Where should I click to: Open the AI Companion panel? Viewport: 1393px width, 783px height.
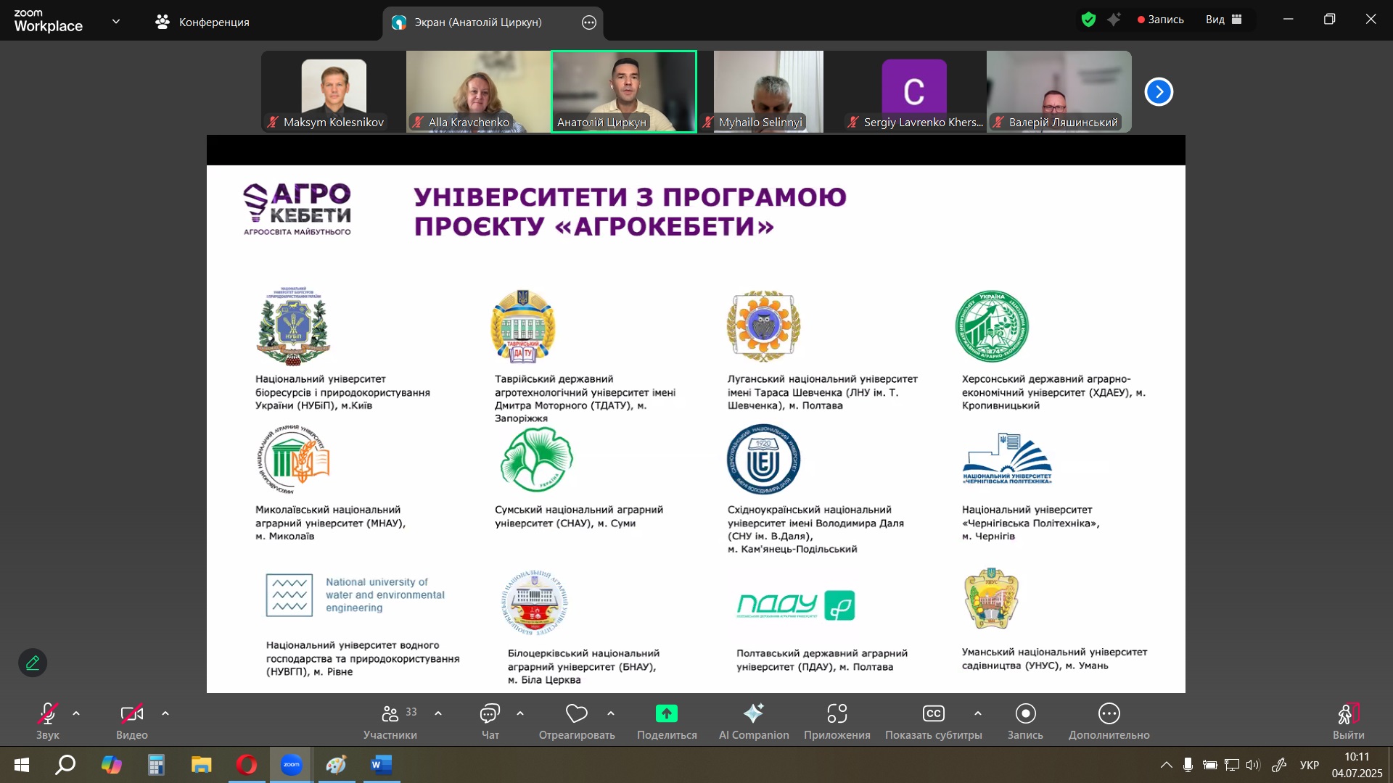753,715
